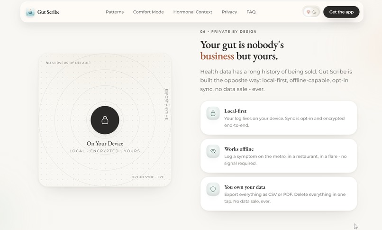Click the highlighted word 'business' in headline
The width and height of the screenshot is (382, 230).
click(x=217, y=56)
